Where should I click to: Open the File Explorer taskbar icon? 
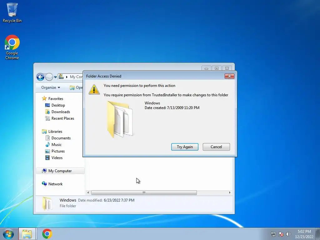click(27, 234)
